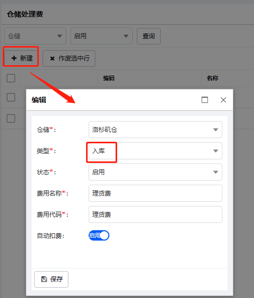Viewport: 254px width, 298px height.
Task: Open the 状态 dropdown in the dialog
Action: (x=156, y=172)
